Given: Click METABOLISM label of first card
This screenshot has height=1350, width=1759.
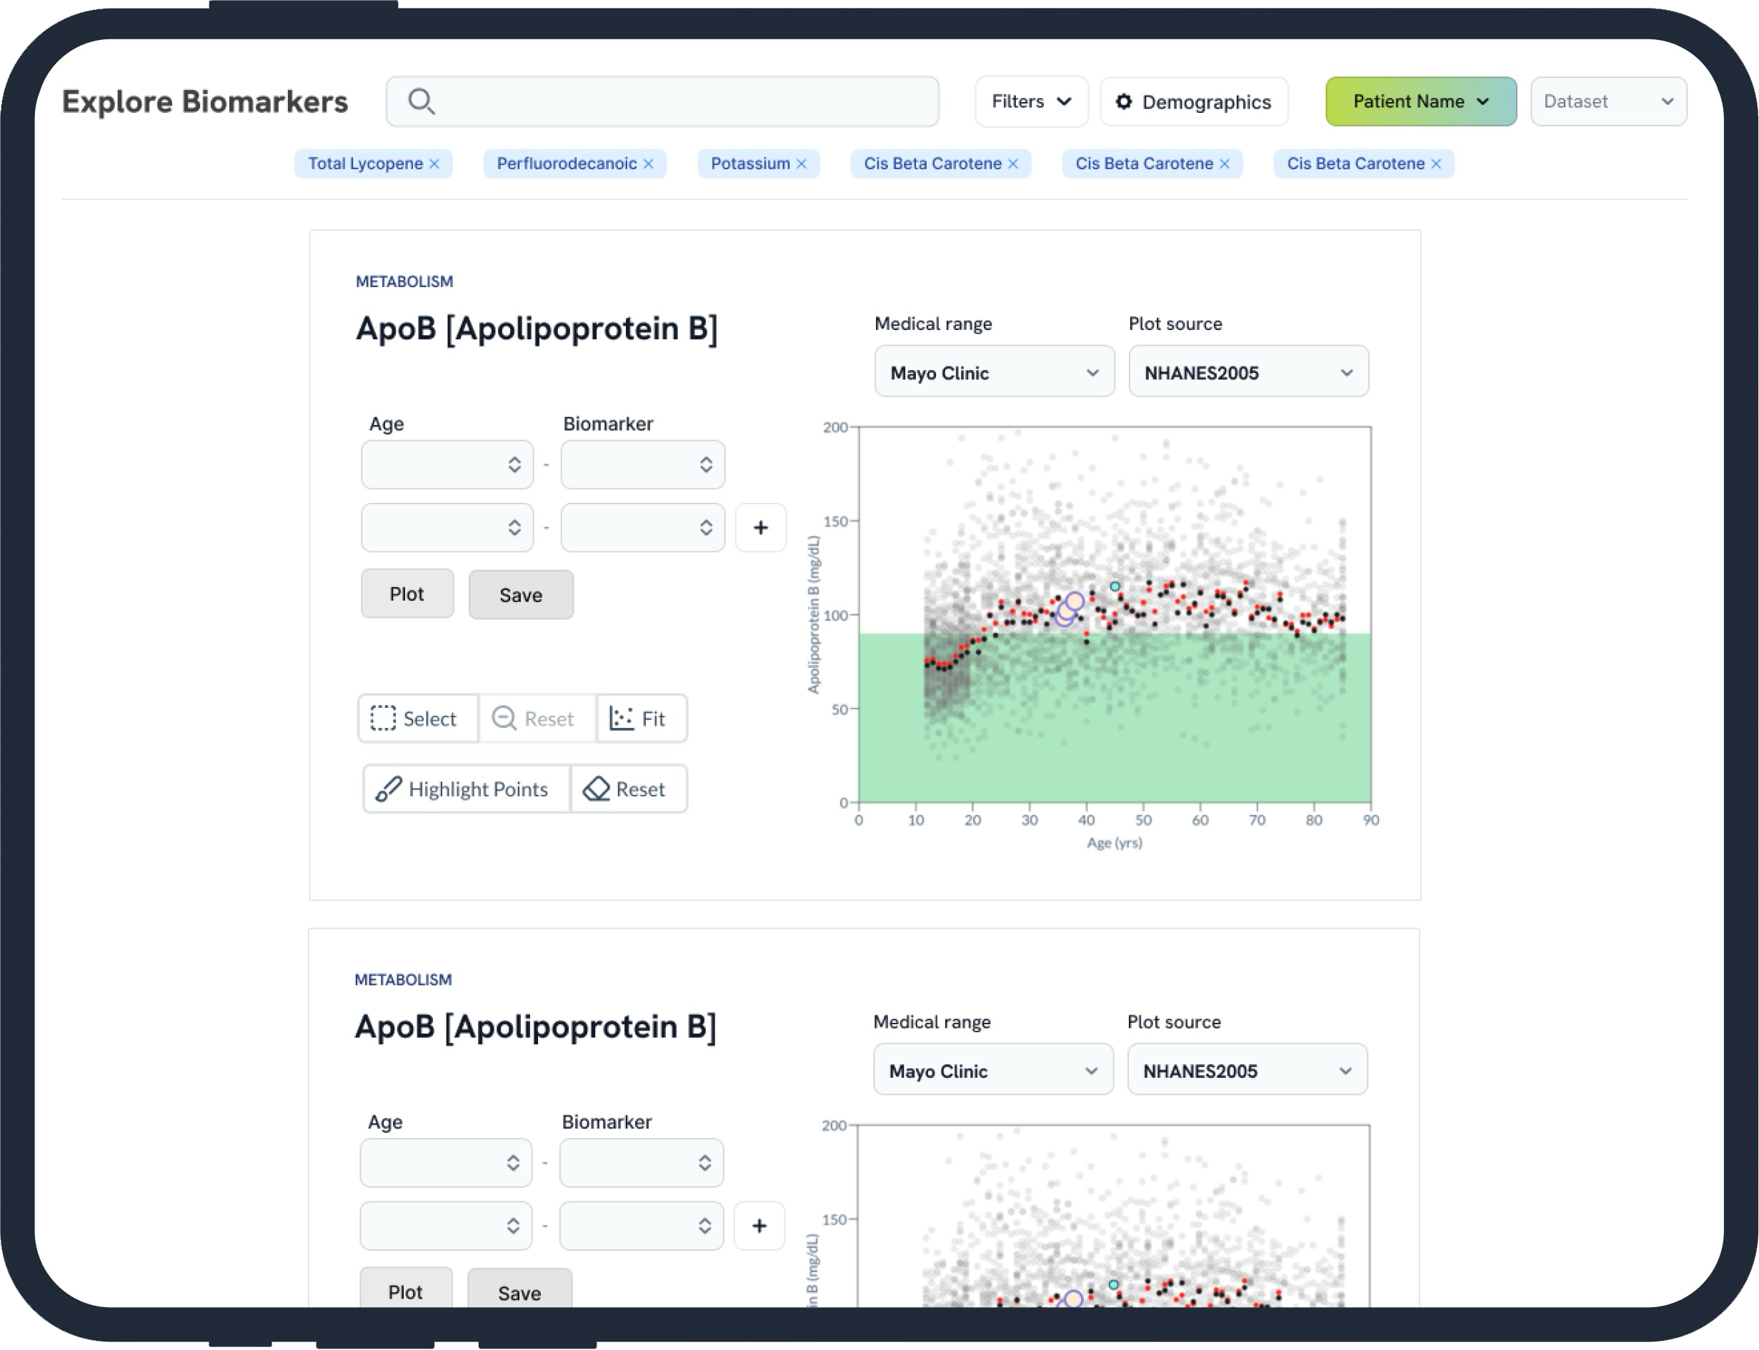Looking at the screenshot, I should (404, 282).
